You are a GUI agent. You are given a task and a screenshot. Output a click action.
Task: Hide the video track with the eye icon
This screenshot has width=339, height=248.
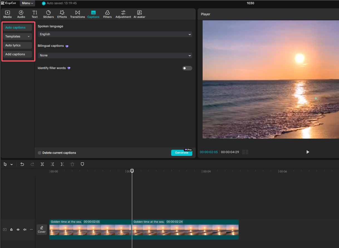[x=18, y=229]
